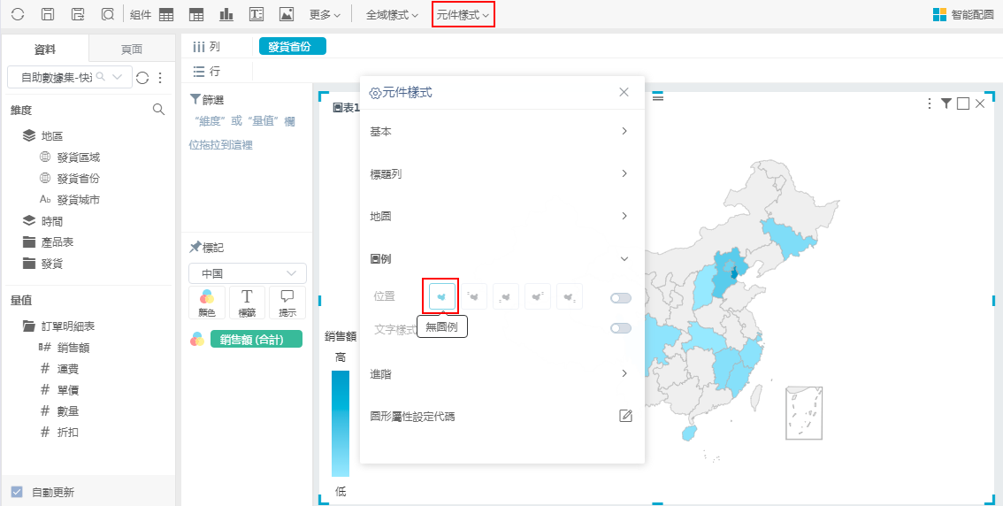Click the 顏色 color mark button

[207, 303]
